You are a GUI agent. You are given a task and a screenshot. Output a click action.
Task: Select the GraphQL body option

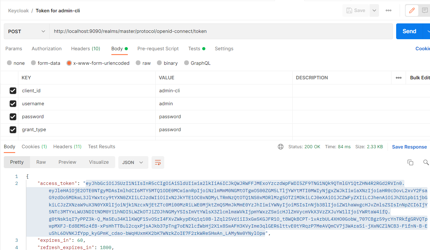tap(187, 63)
